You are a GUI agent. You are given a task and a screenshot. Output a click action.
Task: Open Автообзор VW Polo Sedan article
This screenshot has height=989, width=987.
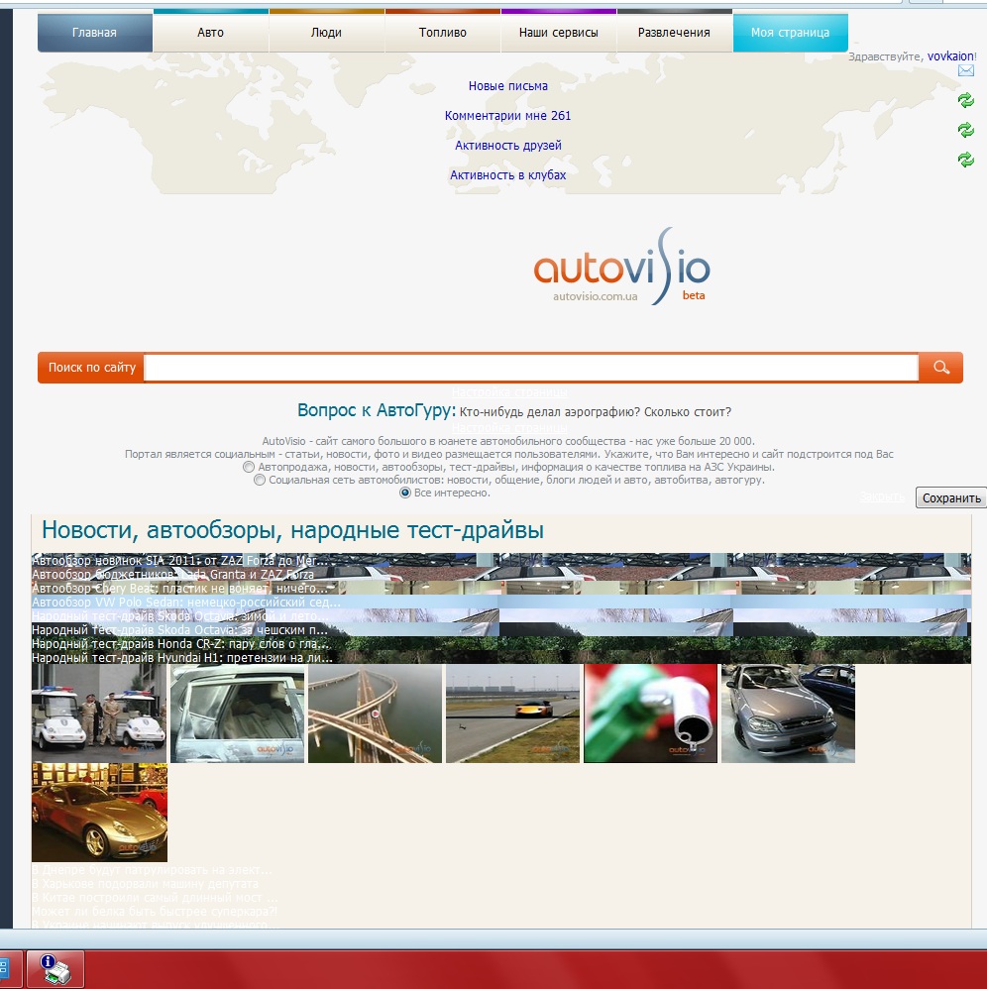[x=186, y=602]
